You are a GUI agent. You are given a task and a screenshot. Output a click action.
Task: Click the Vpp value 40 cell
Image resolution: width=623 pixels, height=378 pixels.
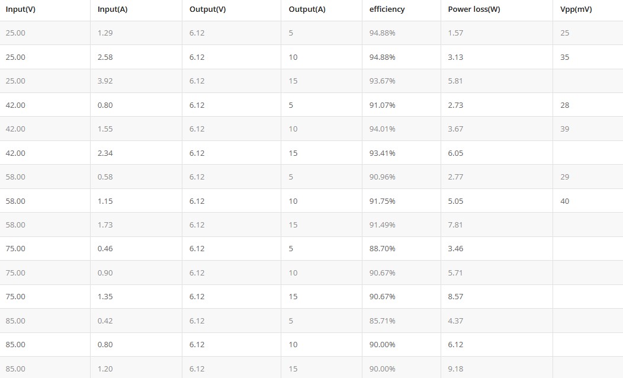click(564, 201)
